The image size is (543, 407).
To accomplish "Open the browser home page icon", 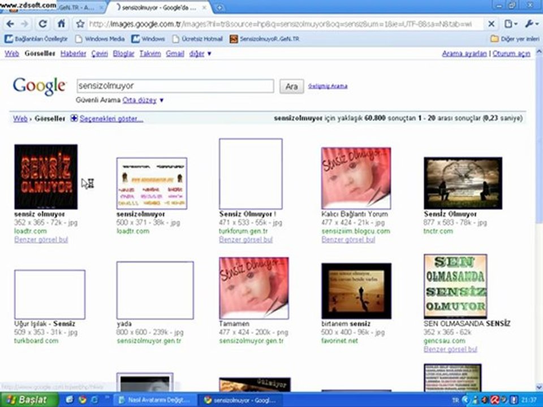I will pyautogui.click(x=61, y=24).
